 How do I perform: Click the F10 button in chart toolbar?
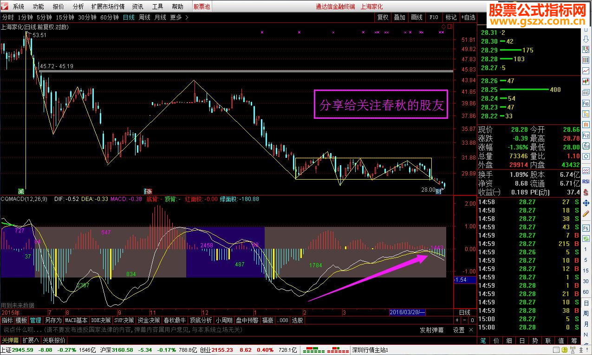point(434,17)
